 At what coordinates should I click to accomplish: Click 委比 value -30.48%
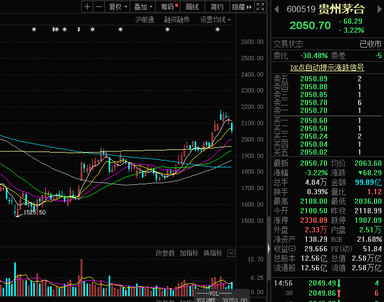click(x=314, y=55)
